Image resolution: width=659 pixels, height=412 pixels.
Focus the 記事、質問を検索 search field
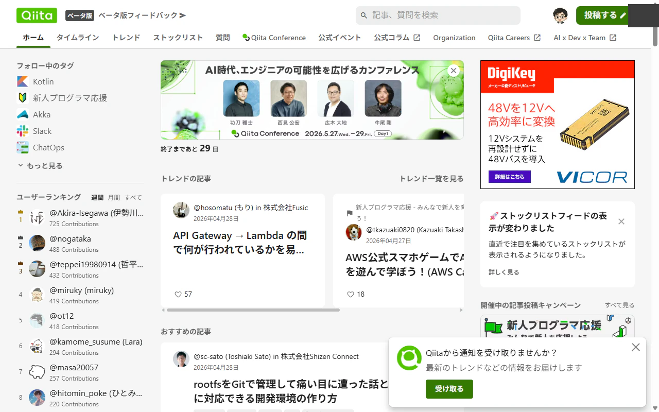pos(438,15)
